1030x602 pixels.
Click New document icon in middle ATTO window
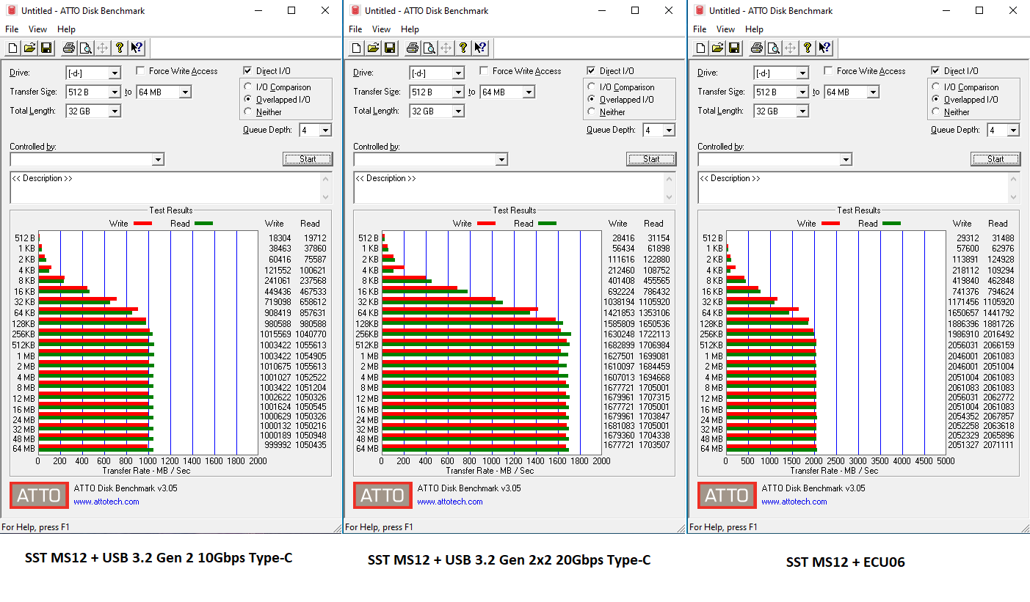357,48
